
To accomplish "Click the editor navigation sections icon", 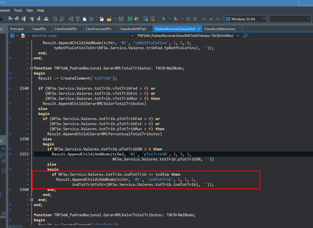I will pyautogui.click(x=12, y=36).
